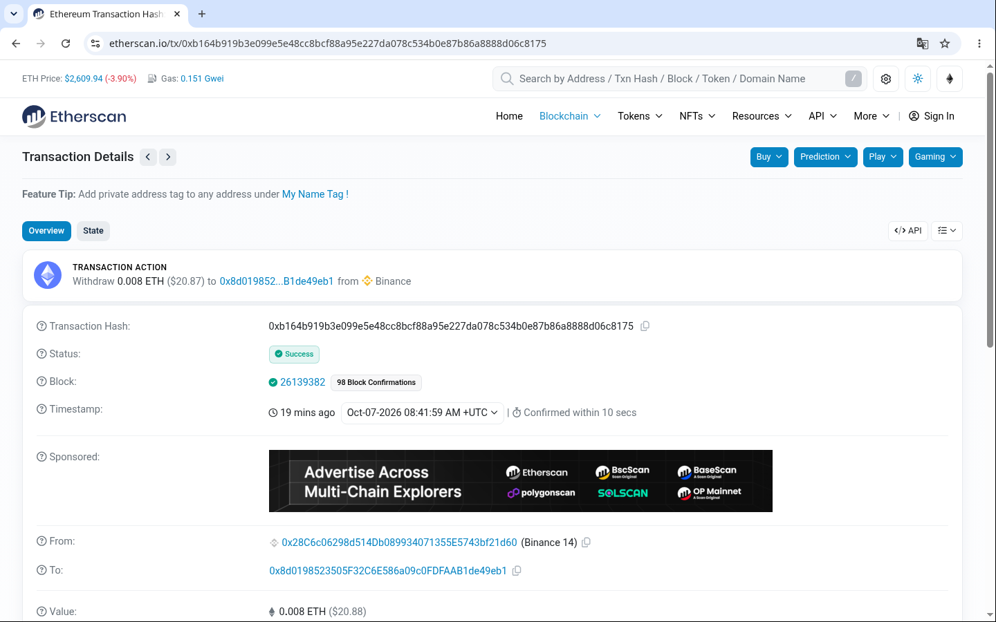Image resolution: width=996 pixels, height=622 pixels.
Task: Open the Prediction dropdown
Action: pyautogui.click(x=826, y=157)
